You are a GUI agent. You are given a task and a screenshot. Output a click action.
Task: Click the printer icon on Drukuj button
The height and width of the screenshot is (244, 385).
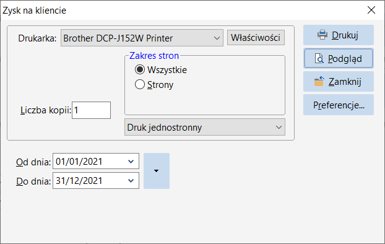point(322,35)
